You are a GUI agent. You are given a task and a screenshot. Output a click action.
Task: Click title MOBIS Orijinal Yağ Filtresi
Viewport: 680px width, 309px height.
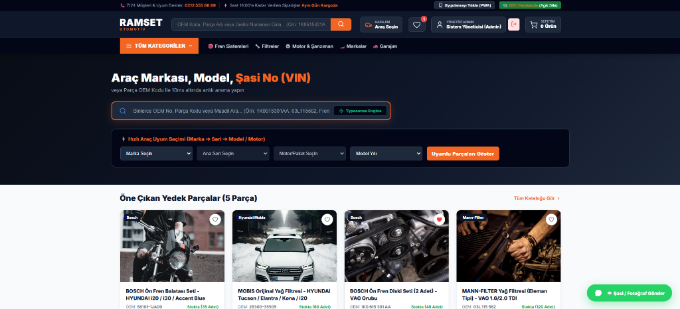(284, 294)
